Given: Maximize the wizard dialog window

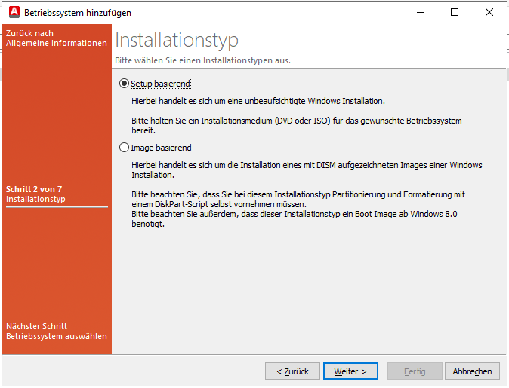Looking at the screenshot, I should click(455, 12).
